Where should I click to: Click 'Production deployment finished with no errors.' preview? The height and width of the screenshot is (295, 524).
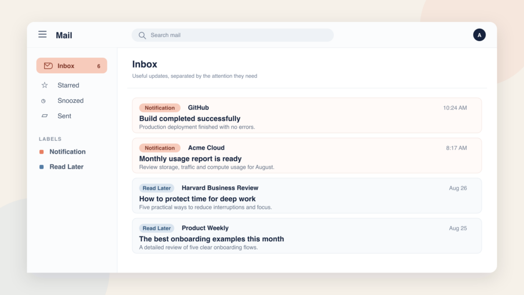[197, 127]
